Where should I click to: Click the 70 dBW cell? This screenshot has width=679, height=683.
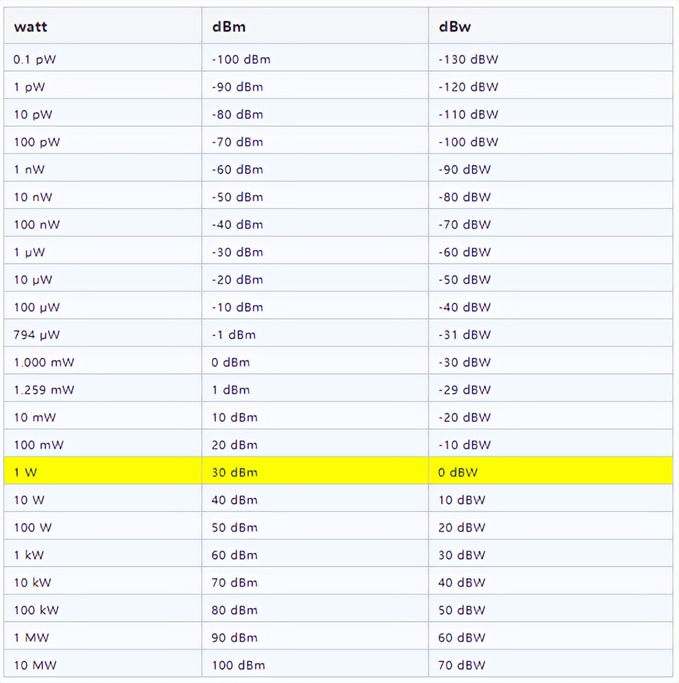[x=461, y=665]
